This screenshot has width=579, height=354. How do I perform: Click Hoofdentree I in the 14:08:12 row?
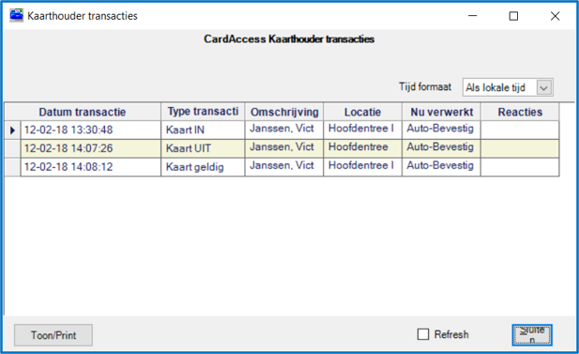coord(362,167)
